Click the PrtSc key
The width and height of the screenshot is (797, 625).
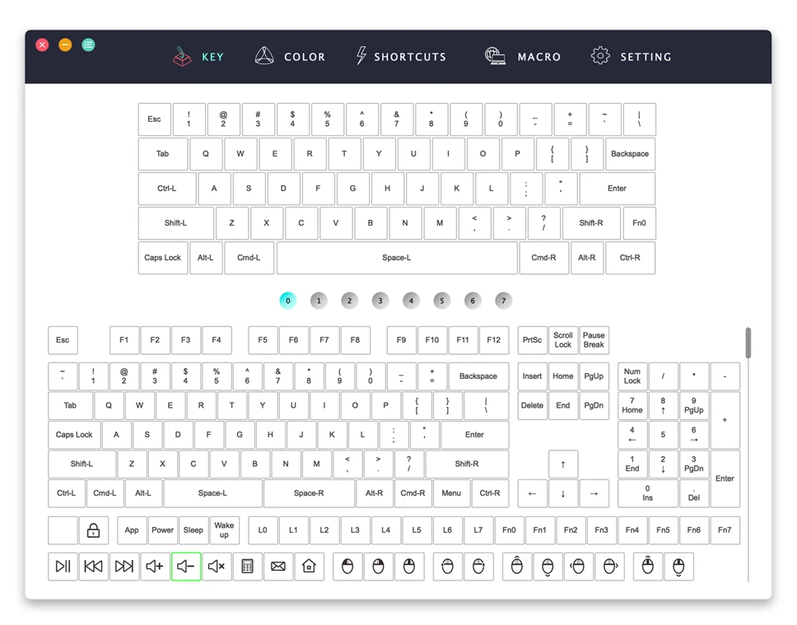click(x=532, y=340)
